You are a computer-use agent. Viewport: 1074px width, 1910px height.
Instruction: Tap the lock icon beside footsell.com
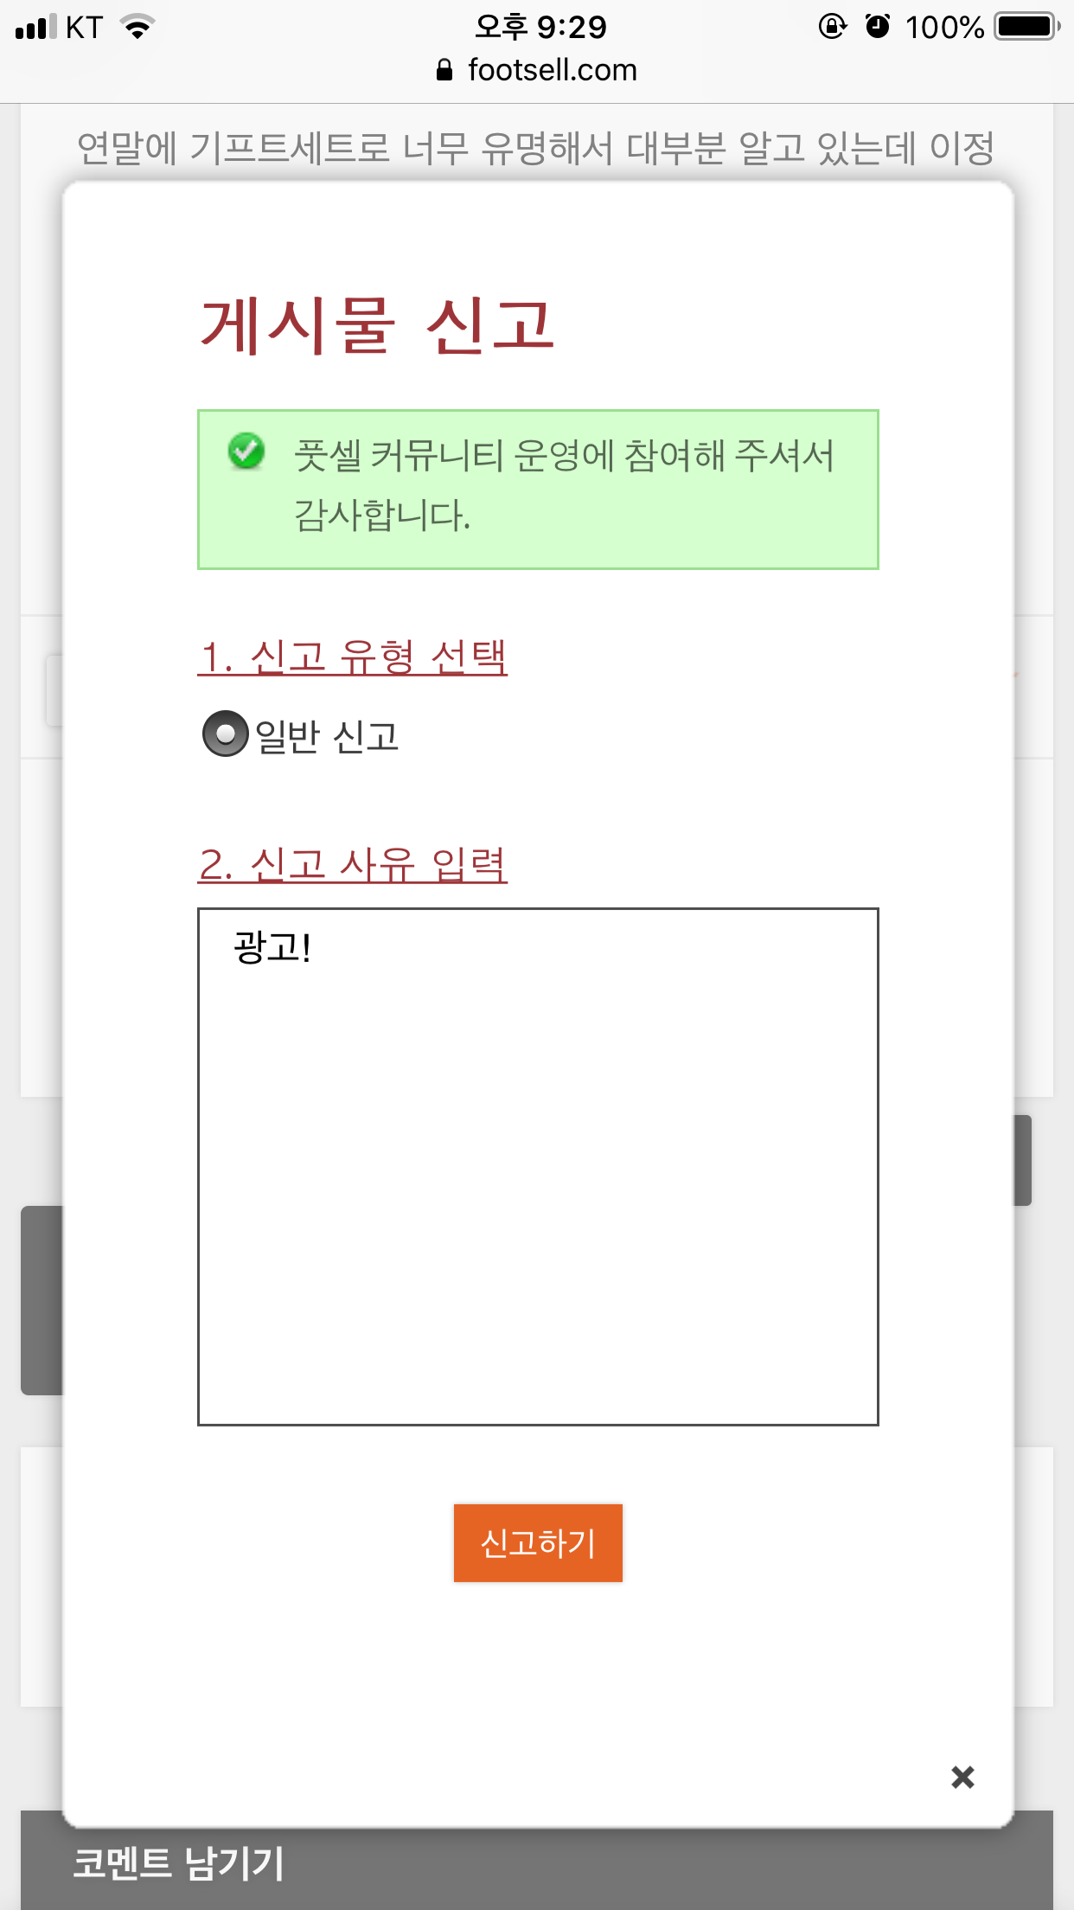pyautogui.click(x=444, y=70)
